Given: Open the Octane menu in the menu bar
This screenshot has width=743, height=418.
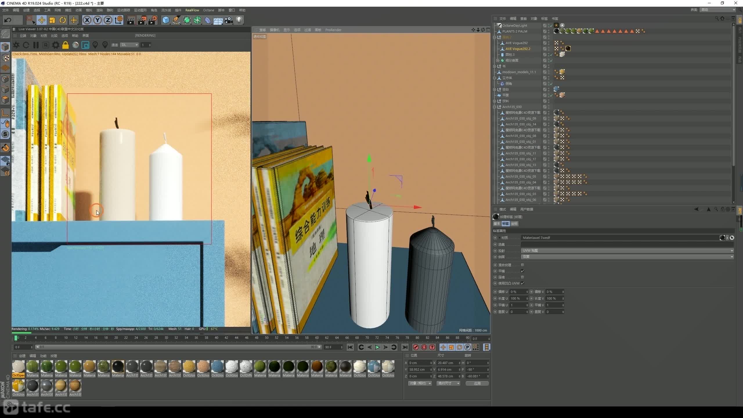Looking at the screenshot, I should (x=208, y=10).
